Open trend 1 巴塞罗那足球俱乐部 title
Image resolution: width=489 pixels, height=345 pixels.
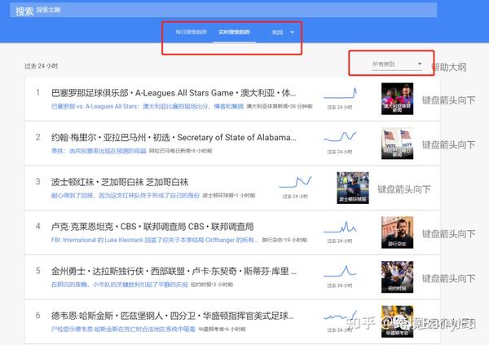[174, 93]
